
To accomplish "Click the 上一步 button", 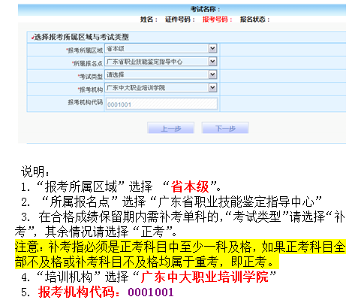I will point(171,129).
